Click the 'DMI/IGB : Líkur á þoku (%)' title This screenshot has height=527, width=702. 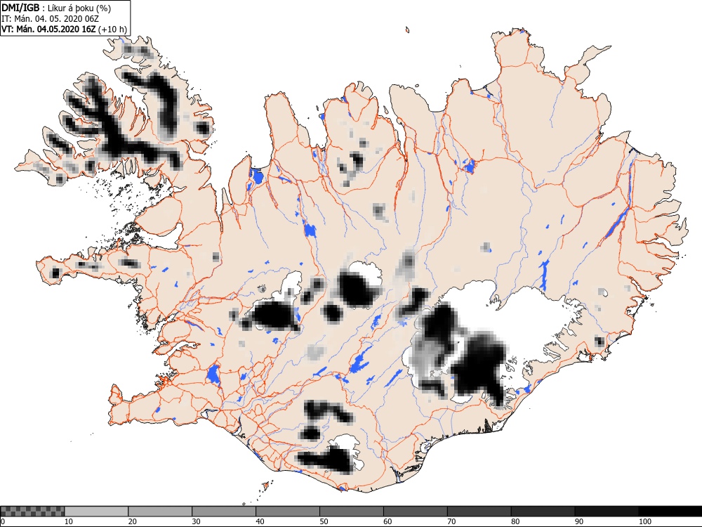point(56,8)
